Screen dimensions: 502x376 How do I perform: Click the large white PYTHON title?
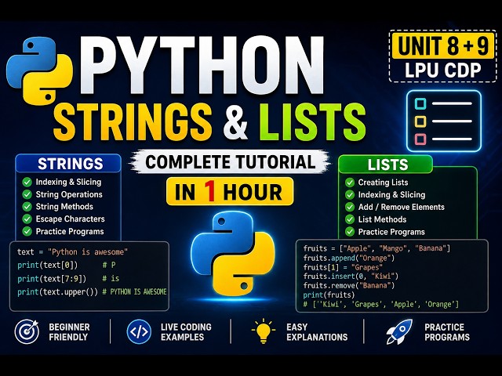point(202,65)
